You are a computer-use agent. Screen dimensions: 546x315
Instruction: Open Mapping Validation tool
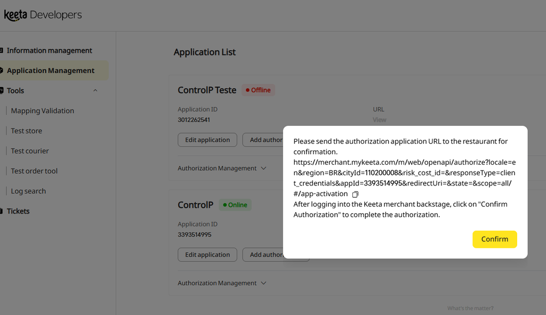pyautogui.click(x=43, y=111)
